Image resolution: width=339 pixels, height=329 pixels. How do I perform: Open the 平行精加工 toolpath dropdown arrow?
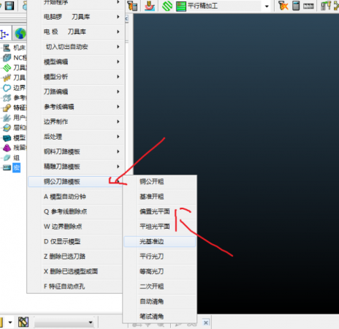pos(267,7)
